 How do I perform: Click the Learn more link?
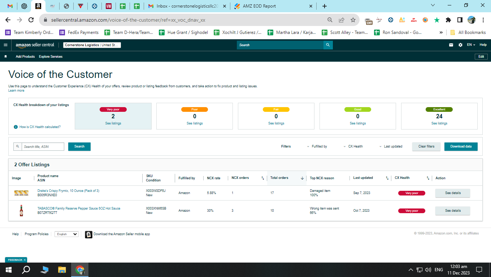pyautogui.click(x=16, y=91)
